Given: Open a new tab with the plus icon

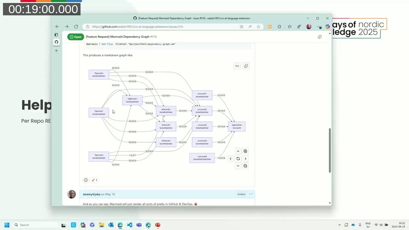Looking at the screenshot, I should tap(56, 51).
